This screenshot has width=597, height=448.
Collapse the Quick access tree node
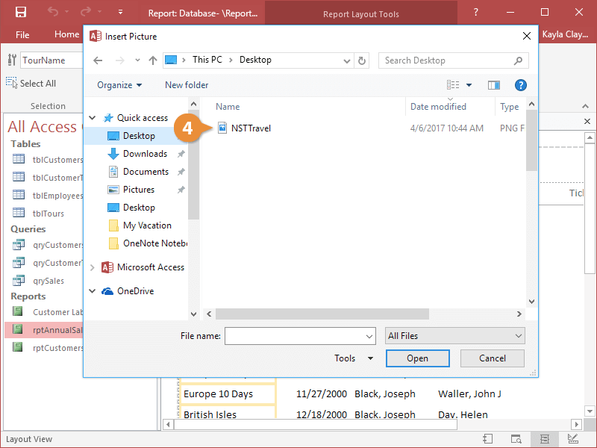point(93,118)
